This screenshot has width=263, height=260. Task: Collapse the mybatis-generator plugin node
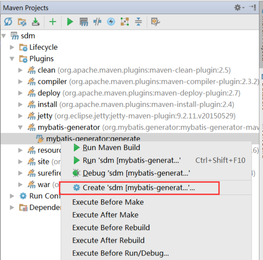coord(20,128)
